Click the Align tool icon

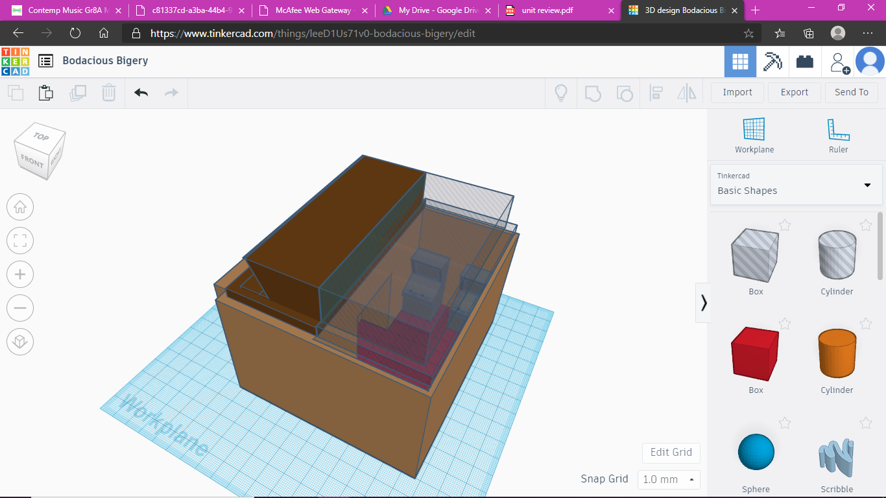pyautogui.click(x=656, y=93)
